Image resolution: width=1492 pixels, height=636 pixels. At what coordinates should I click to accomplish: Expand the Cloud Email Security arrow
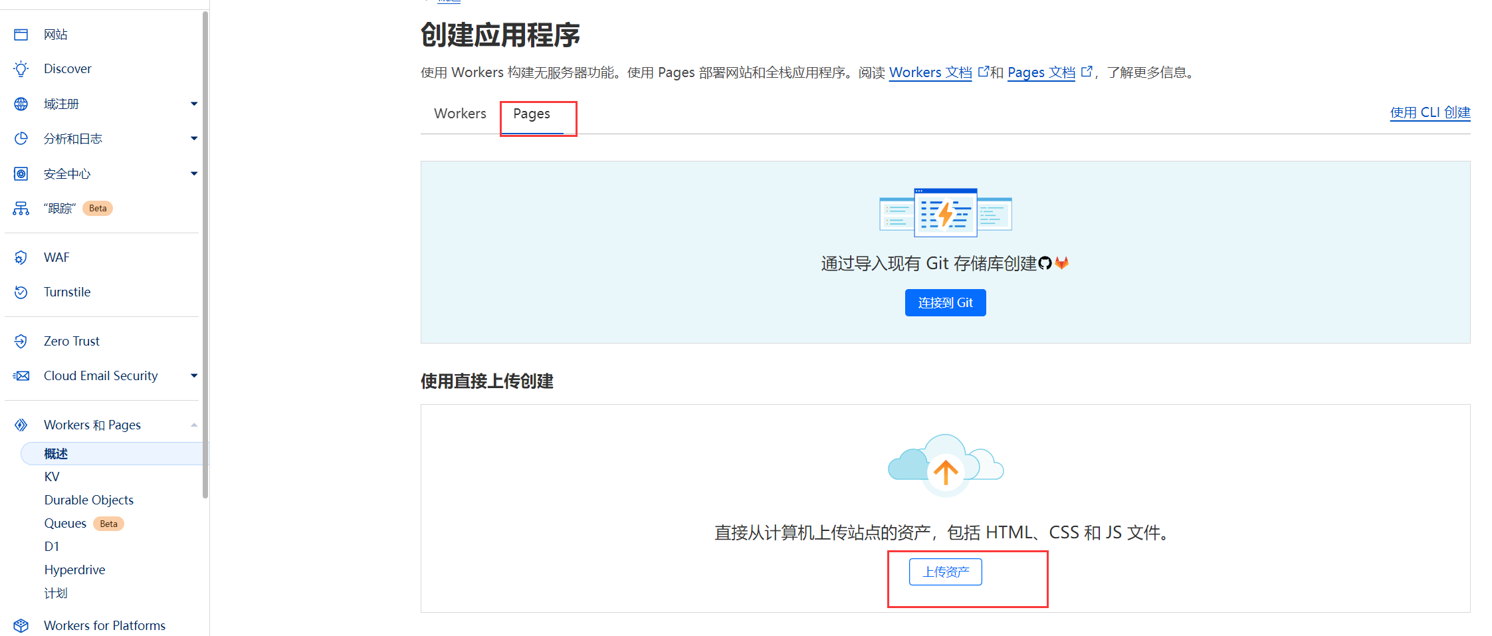(194, 375)
